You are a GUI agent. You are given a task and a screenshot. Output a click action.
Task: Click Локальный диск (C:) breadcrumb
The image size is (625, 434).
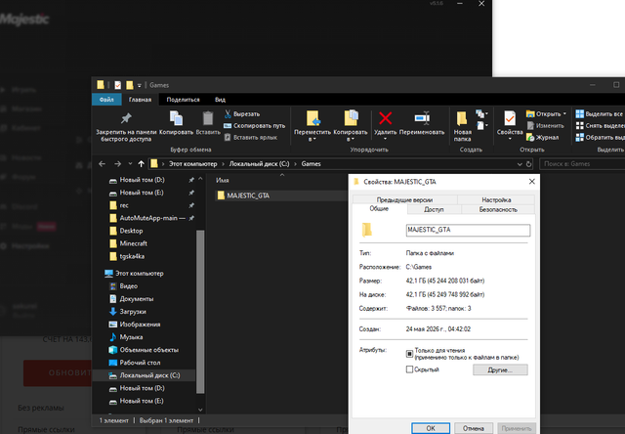(259, 164)
